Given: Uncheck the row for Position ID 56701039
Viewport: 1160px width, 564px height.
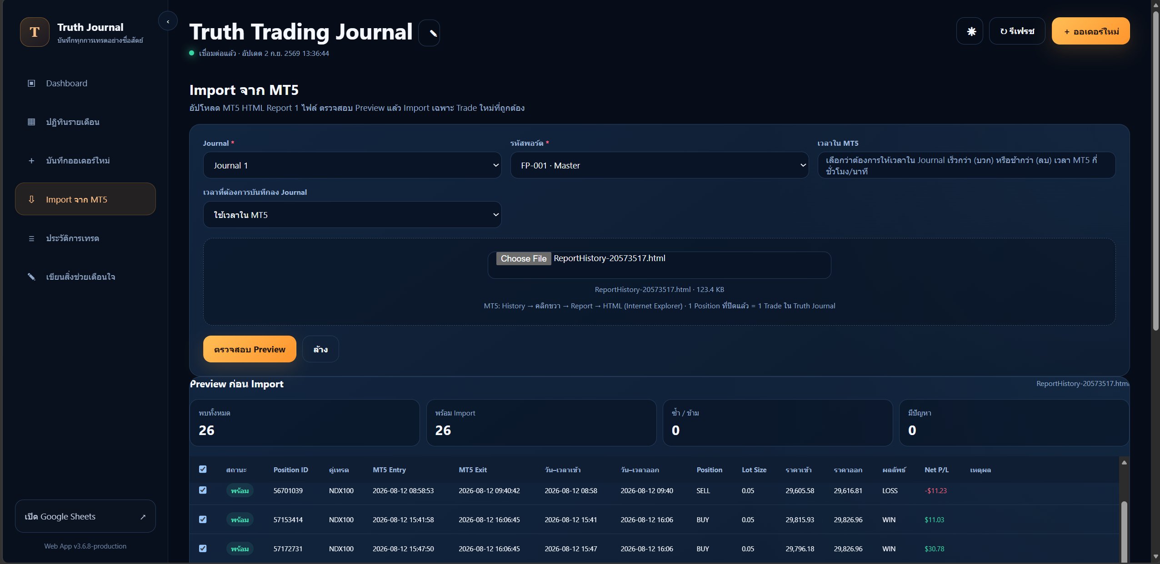Looking at the screenshot, I should point(203,490).
